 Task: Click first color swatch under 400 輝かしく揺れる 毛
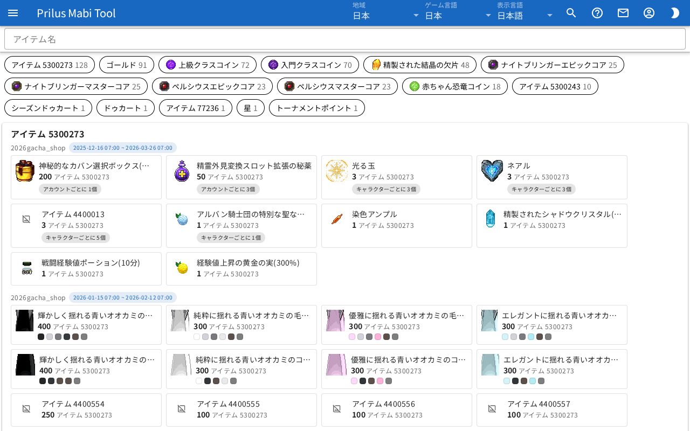click(41, 337)
